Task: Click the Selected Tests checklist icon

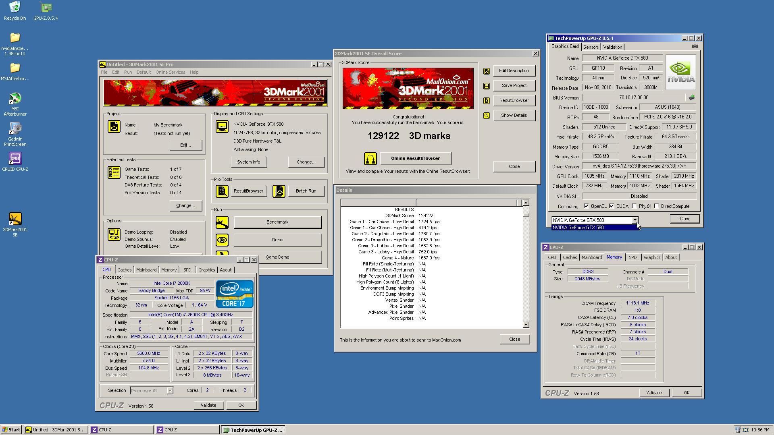Action: coord(114,172)
